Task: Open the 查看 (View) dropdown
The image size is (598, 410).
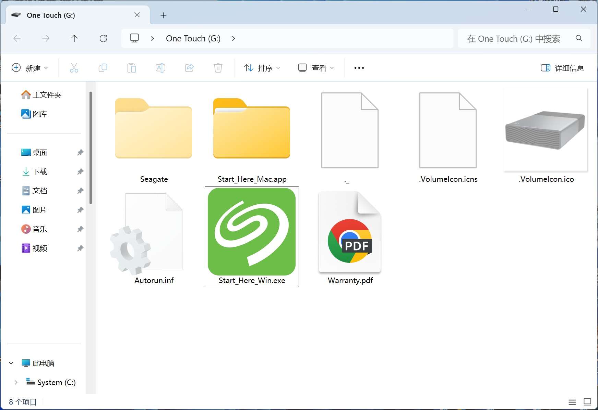Action: [x=316, y=68]
